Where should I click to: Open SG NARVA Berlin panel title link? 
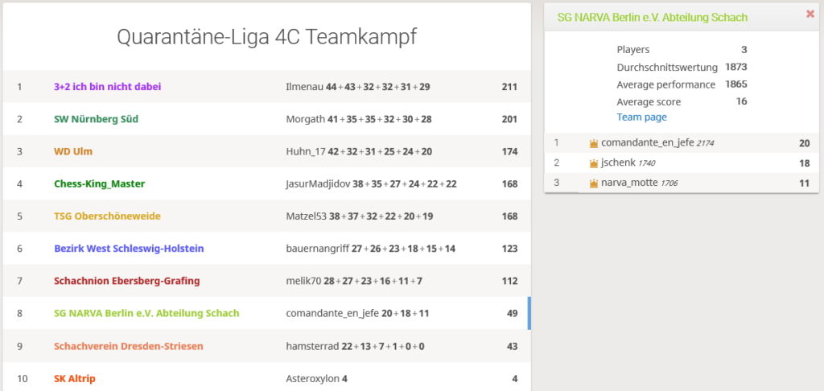tap(652, 18)
